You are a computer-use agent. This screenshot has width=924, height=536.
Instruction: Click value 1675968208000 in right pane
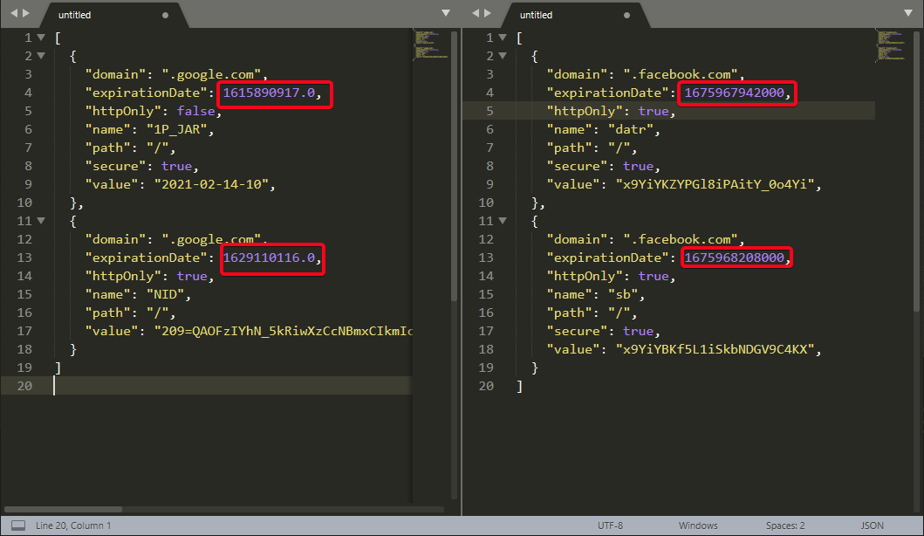735,258
